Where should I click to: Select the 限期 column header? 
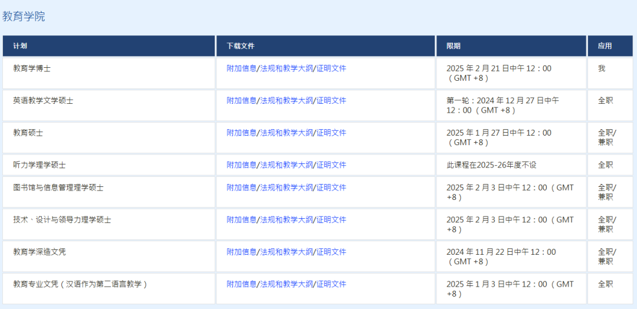coord(454,46)
